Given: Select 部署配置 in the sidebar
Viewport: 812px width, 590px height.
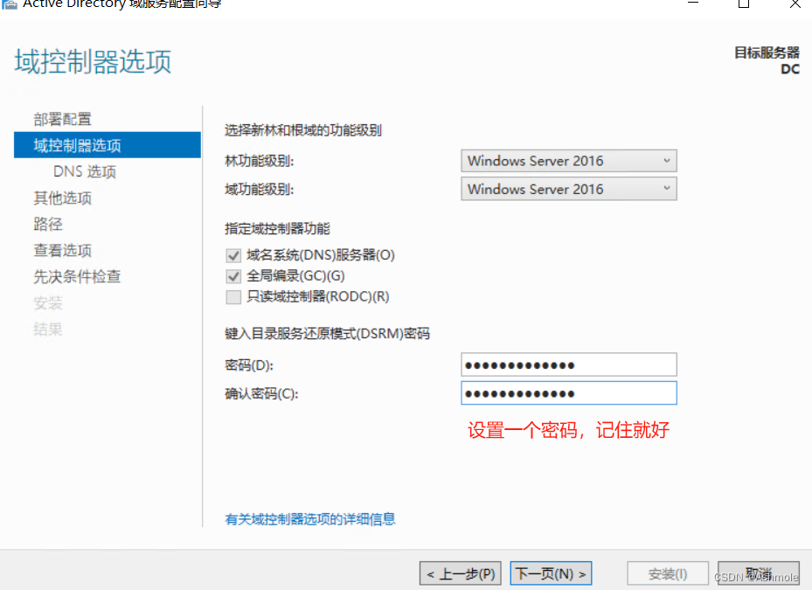Looking at the screenshot, I should [x=62, y=119].
